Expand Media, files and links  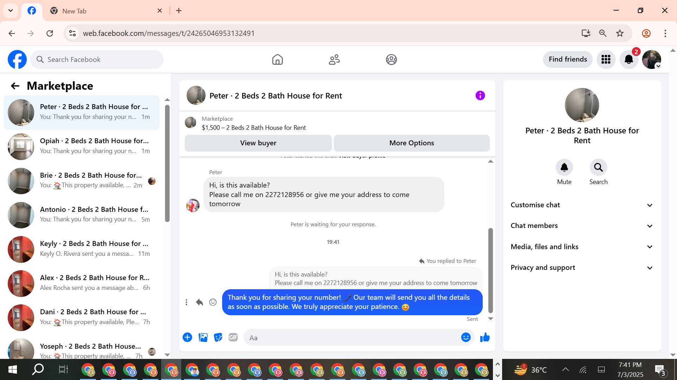(x=582, y=247)
